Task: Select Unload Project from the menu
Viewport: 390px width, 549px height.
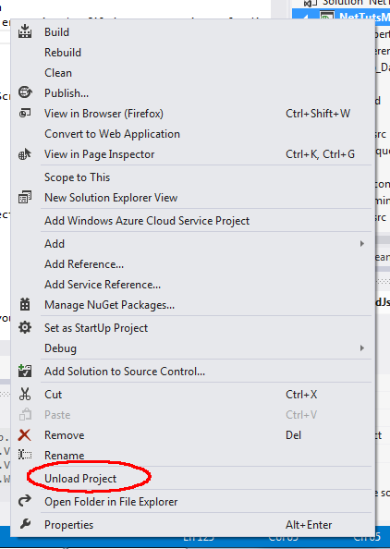Action: [x=80, y=478]
